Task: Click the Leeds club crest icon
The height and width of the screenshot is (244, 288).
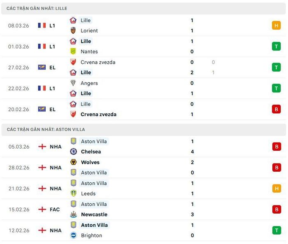Action: tap(73, 193)
